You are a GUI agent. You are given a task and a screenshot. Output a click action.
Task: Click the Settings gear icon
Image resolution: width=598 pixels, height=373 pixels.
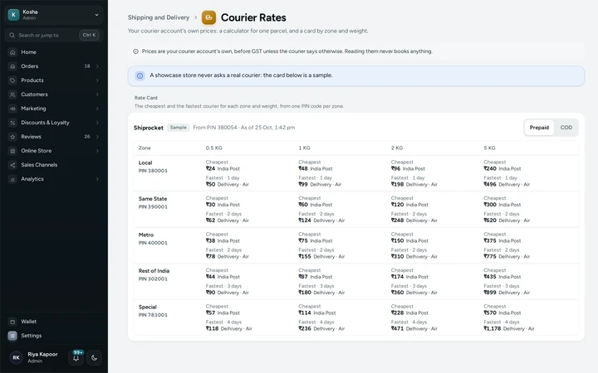click(x=12, y=336)
